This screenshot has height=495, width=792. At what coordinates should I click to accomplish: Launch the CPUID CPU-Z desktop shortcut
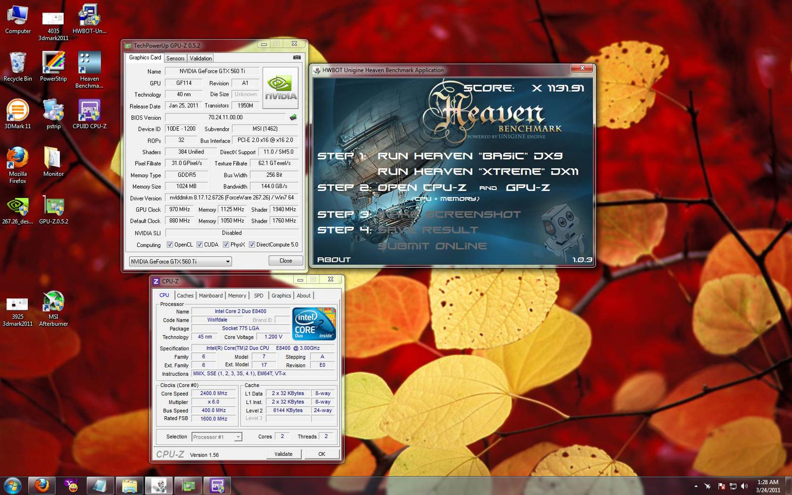(x=89, y=114)
